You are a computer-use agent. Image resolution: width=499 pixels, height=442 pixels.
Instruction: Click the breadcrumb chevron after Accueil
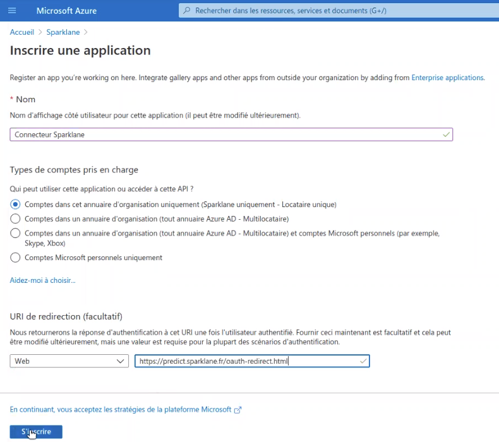coord(40,32)
